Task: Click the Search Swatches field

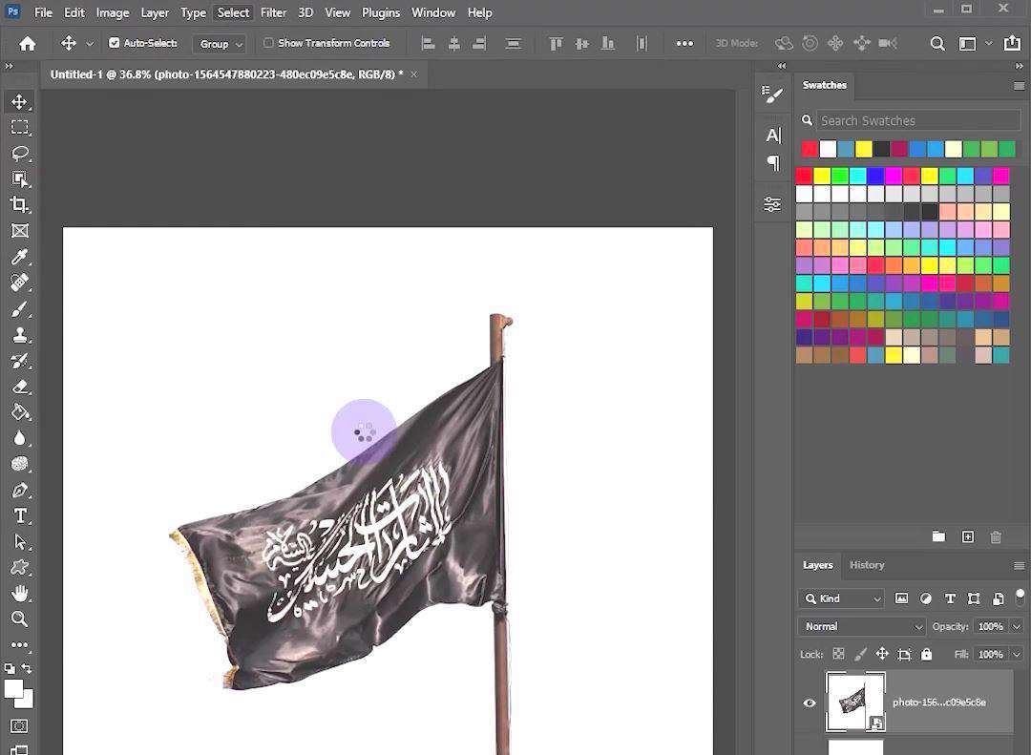Action: 916,120
